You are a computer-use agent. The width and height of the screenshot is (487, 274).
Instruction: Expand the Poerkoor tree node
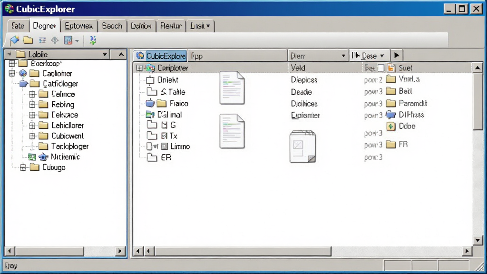[x=12, y=63]
